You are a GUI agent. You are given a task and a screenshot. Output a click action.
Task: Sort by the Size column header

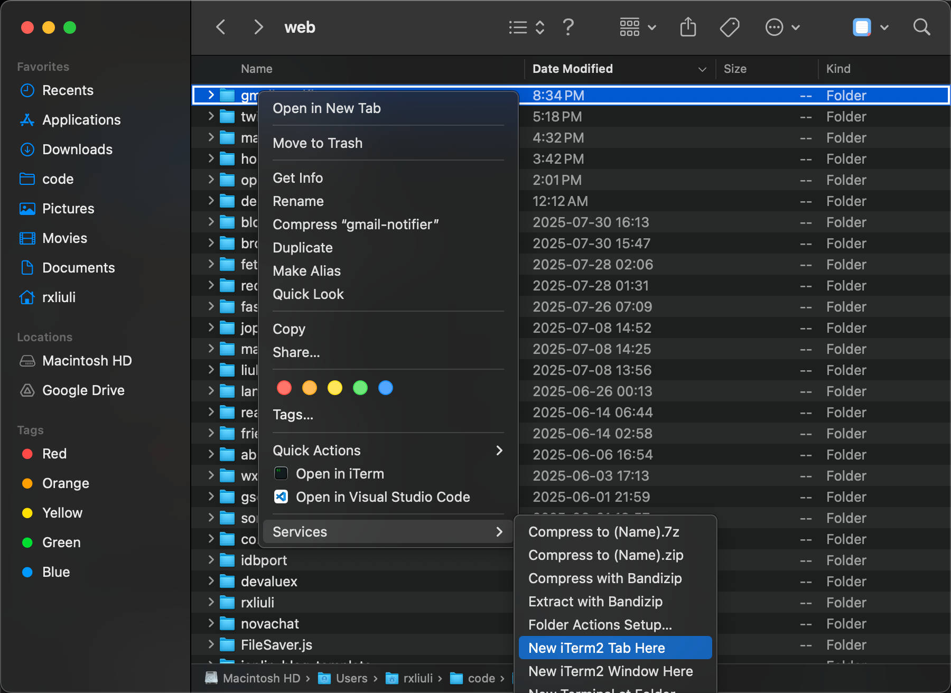point(767,69)
